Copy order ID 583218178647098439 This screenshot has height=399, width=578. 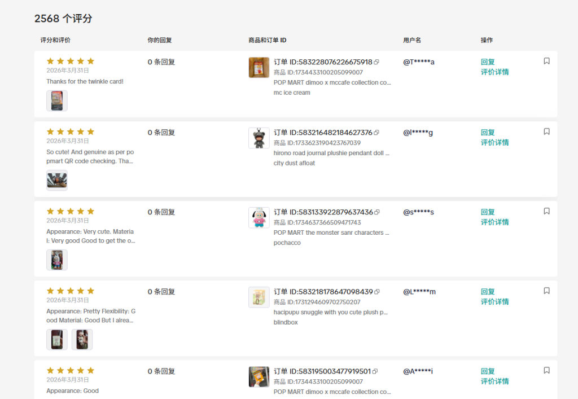378,292
